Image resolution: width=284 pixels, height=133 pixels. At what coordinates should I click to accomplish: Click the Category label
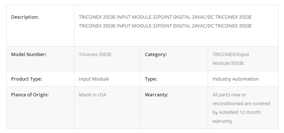point(156,55)
